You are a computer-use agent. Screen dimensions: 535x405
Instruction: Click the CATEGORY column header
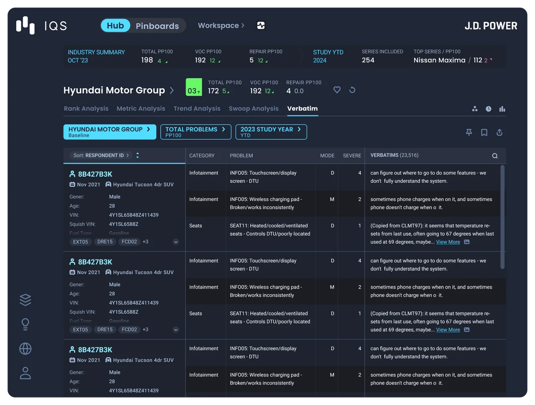(x=202, y=155)
